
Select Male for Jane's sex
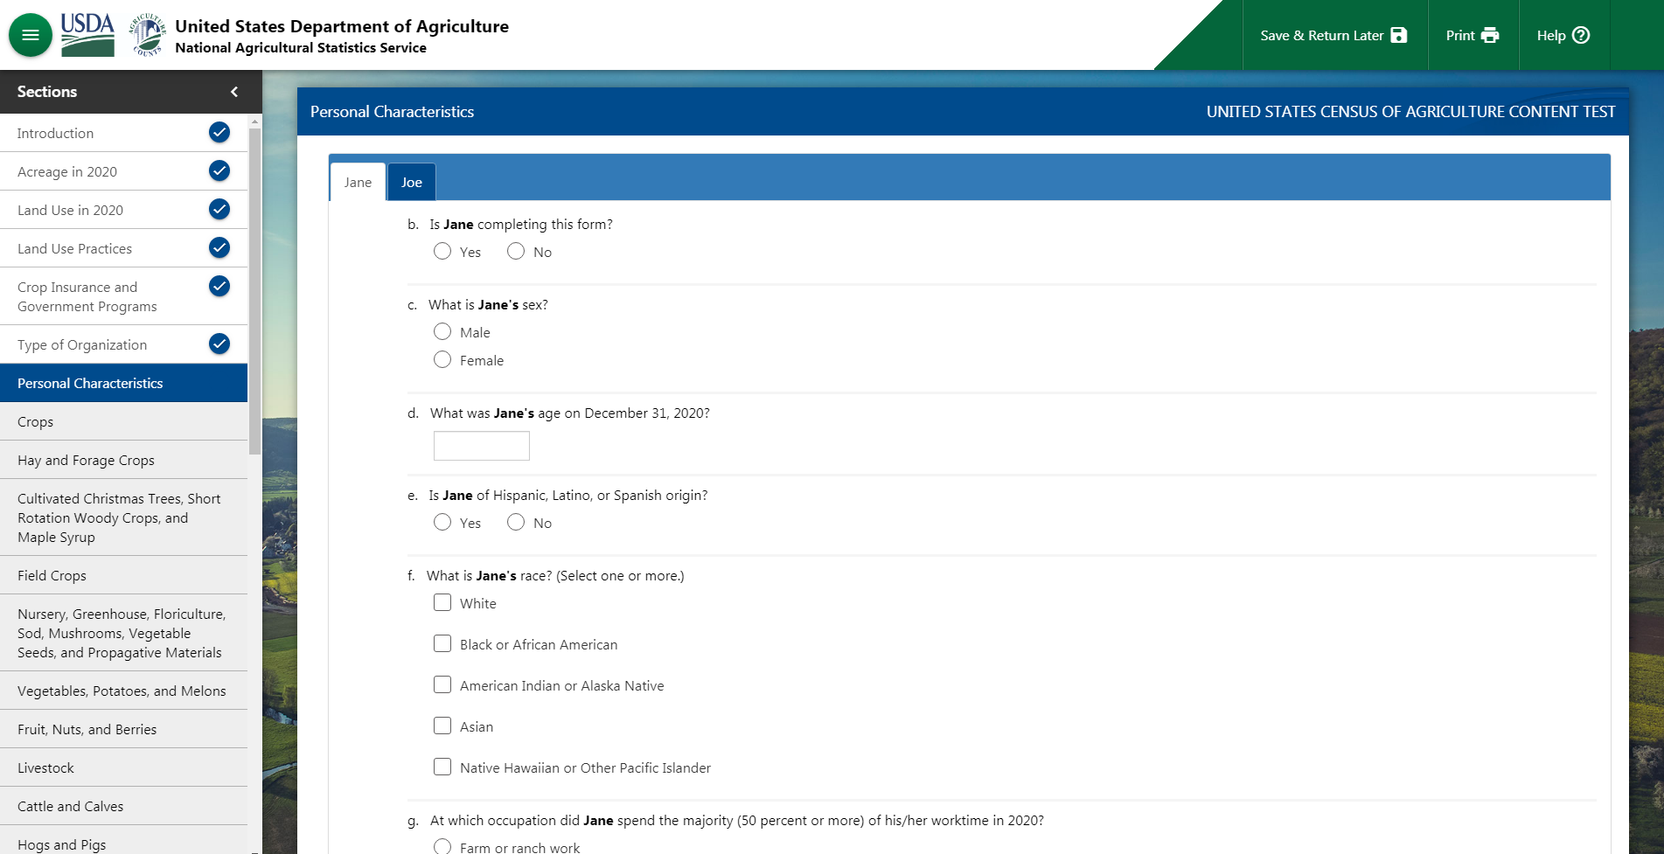click(x=442, y=332)
